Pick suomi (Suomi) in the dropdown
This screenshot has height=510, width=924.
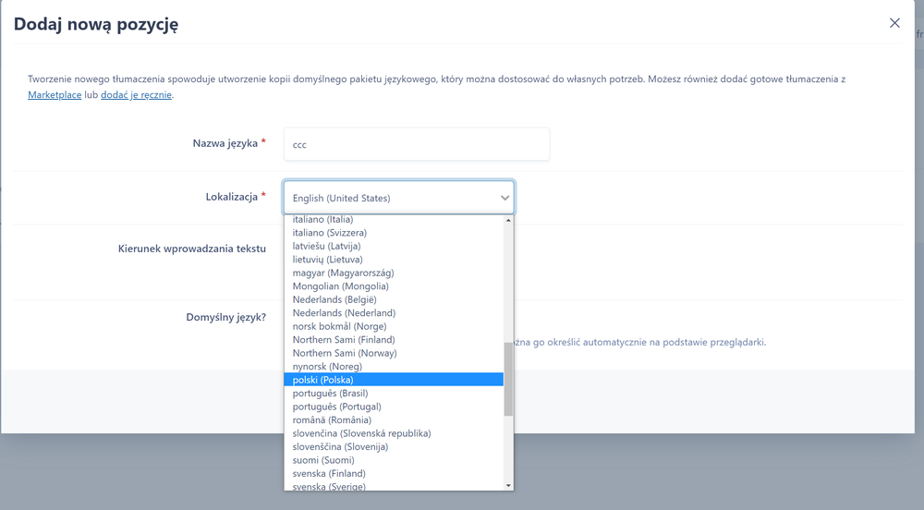322,460
